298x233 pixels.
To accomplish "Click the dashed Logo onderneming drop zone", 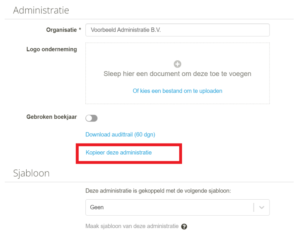I will 177,73.
